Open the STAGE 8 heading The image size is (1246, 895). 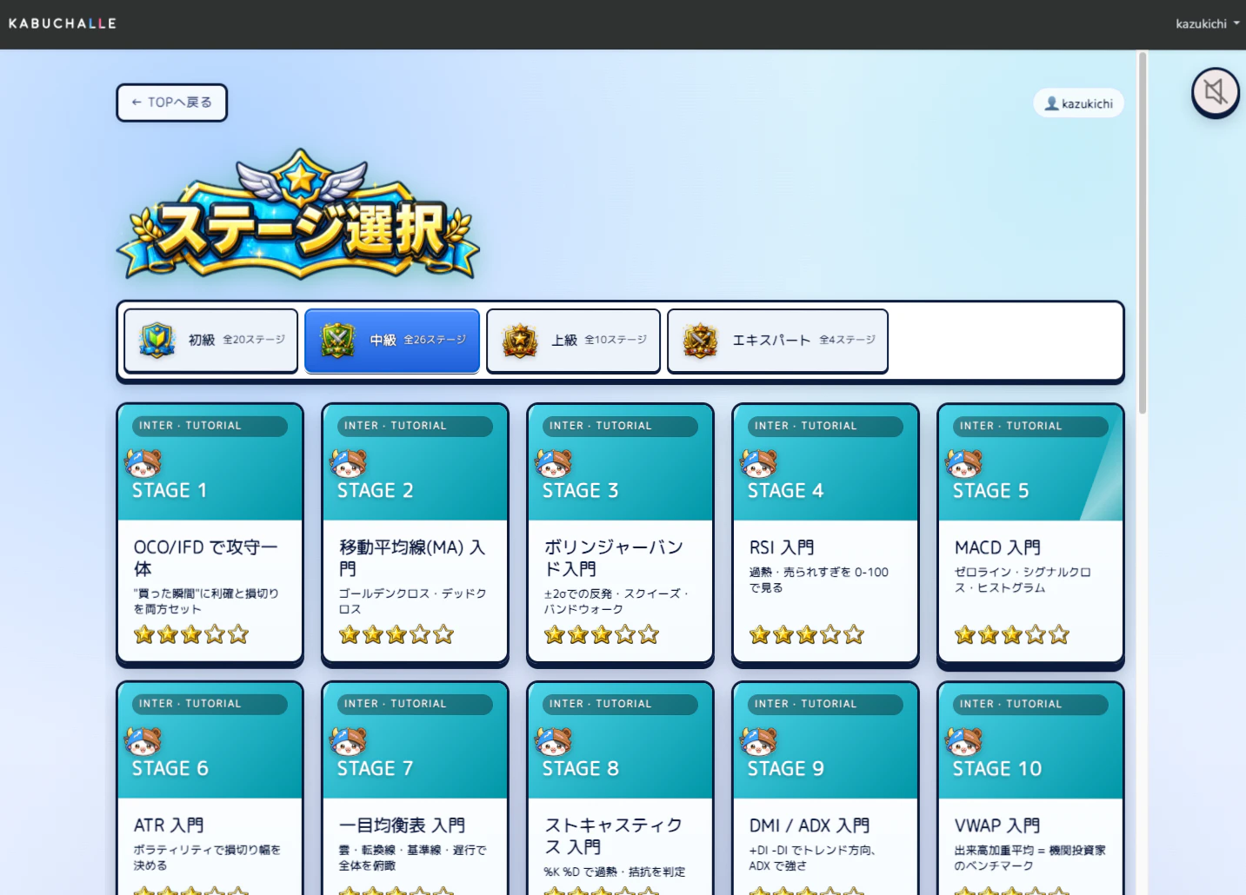pos(581,769)
